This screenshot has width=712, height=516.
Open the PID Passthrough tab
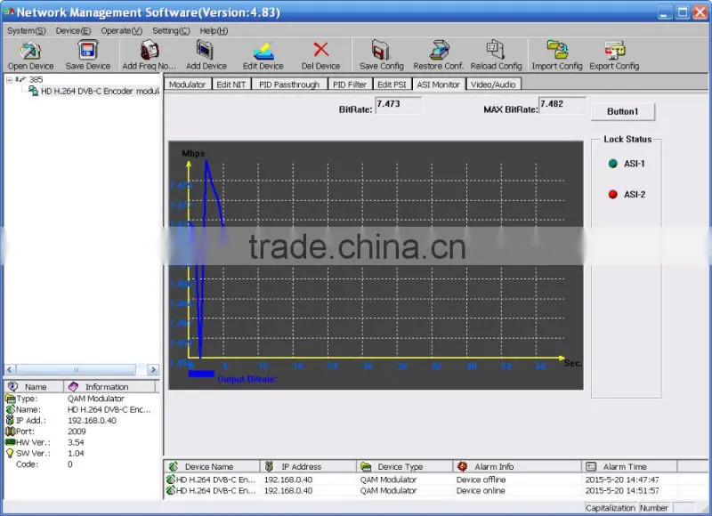point(289,85)
